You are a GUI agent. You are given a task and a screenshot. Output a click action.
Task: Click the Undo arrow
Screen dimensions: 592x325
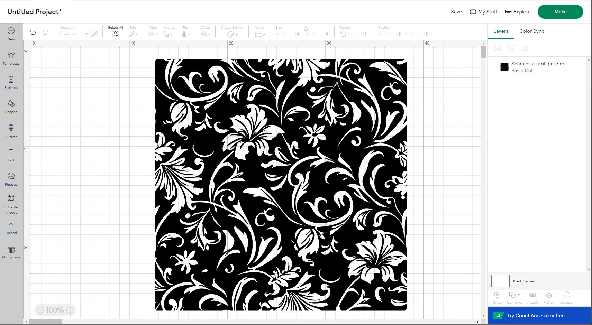[x=32, y=32]
